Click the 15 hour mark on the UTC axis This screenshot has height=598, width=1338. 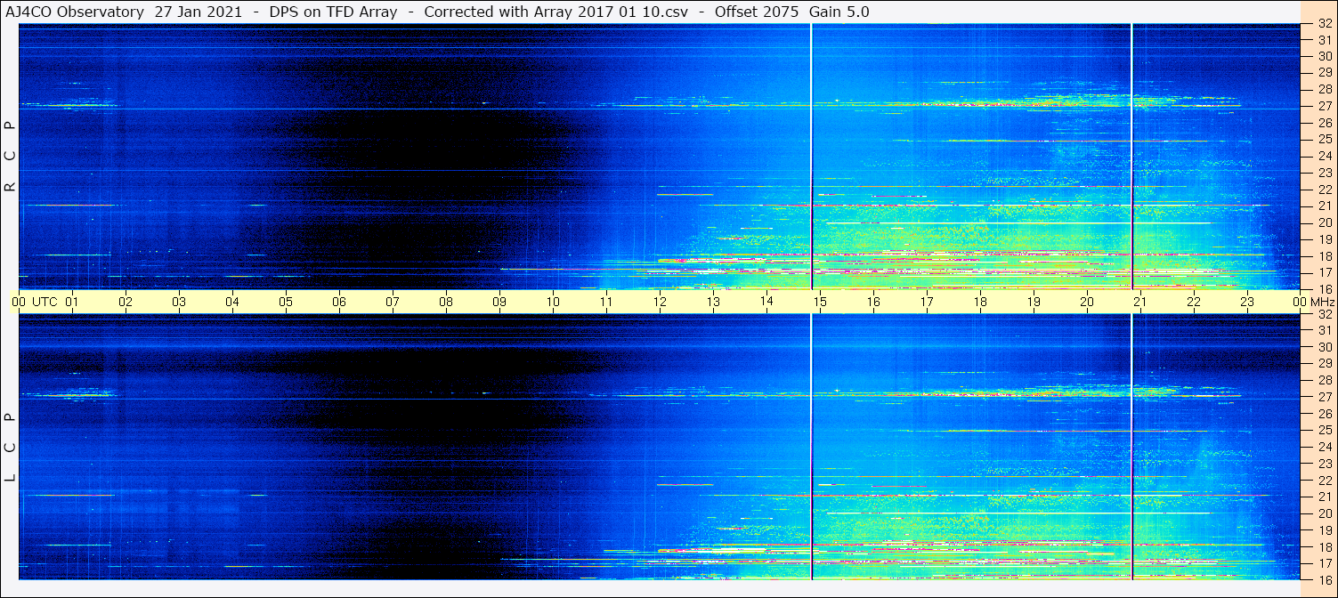pyautogui.click(x=819, y=302)
